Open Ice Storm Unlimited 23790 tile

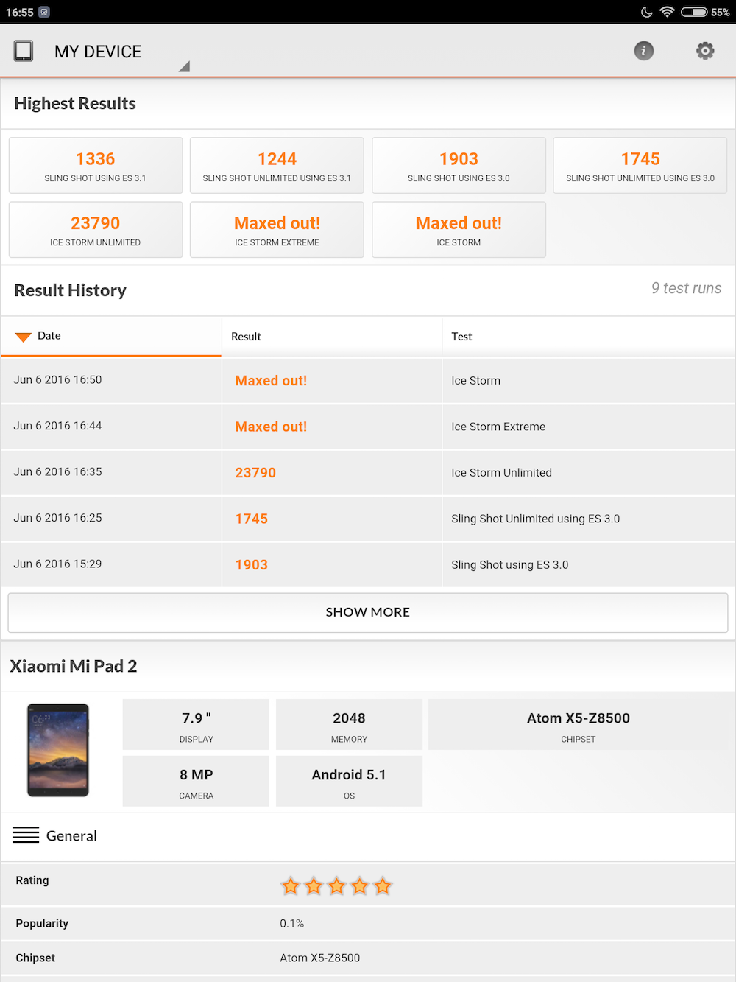pyautogui.click(x=96, y=230)
